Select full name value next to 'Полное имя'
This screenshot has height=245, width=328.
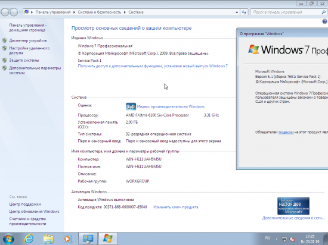point(144,167)
